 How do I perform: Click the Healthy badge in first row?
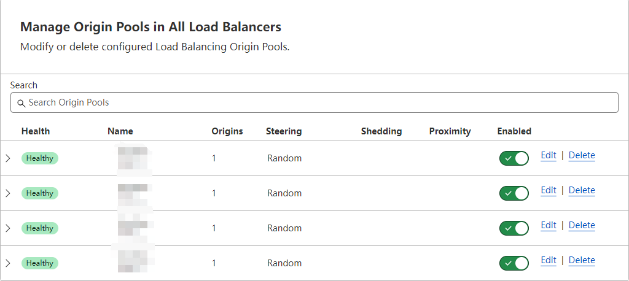[40, 158]
